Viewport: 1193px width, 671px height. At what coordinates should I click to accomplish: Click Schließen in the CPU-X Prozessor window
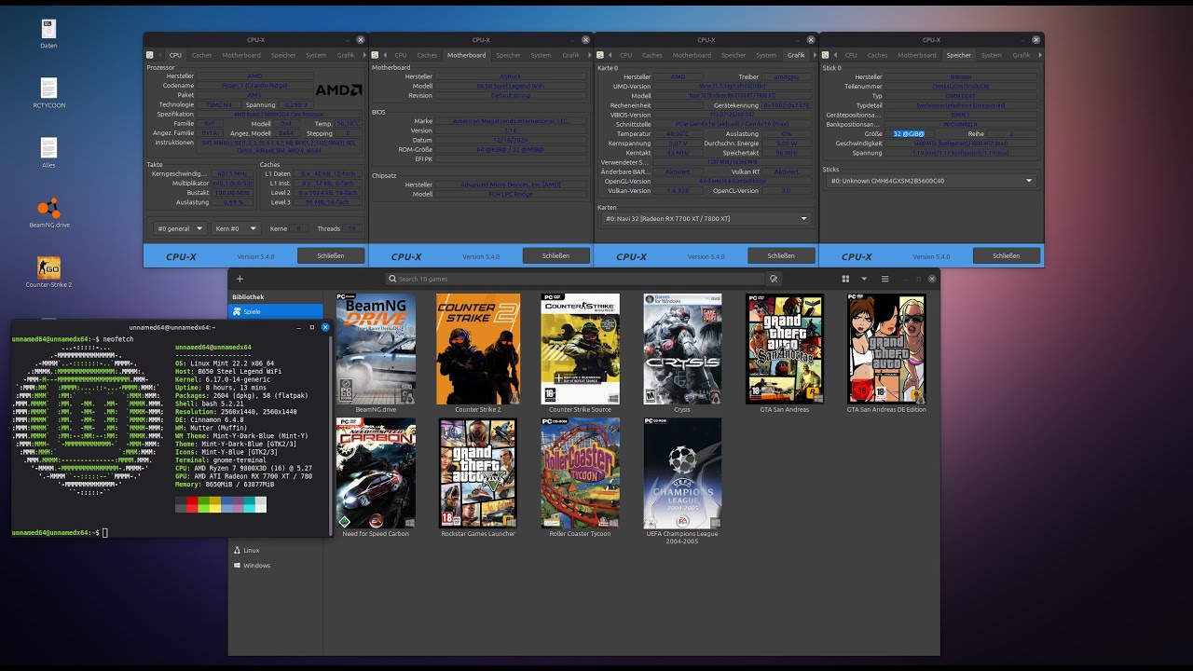pyautogui.click(x=331, y=255)
